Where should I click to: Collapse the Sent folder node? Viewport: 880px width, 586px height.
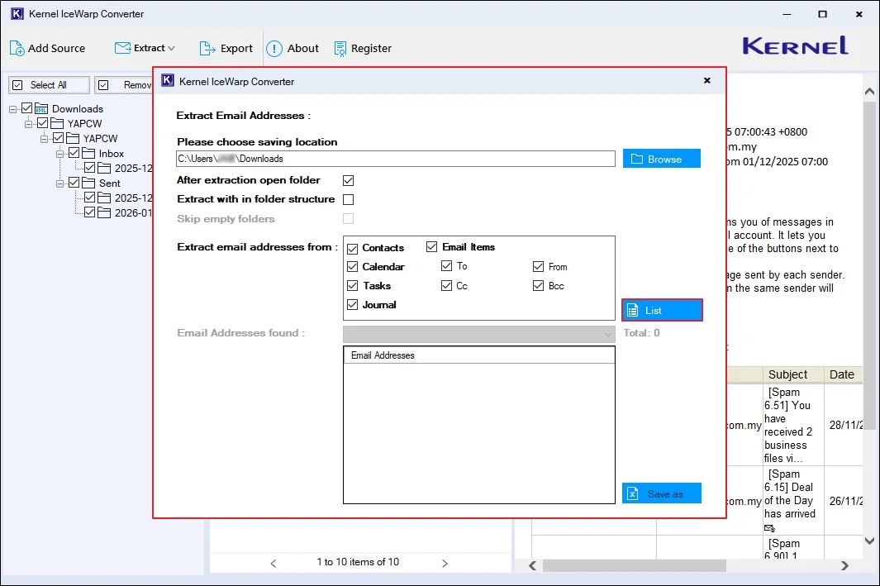(61, 183)
